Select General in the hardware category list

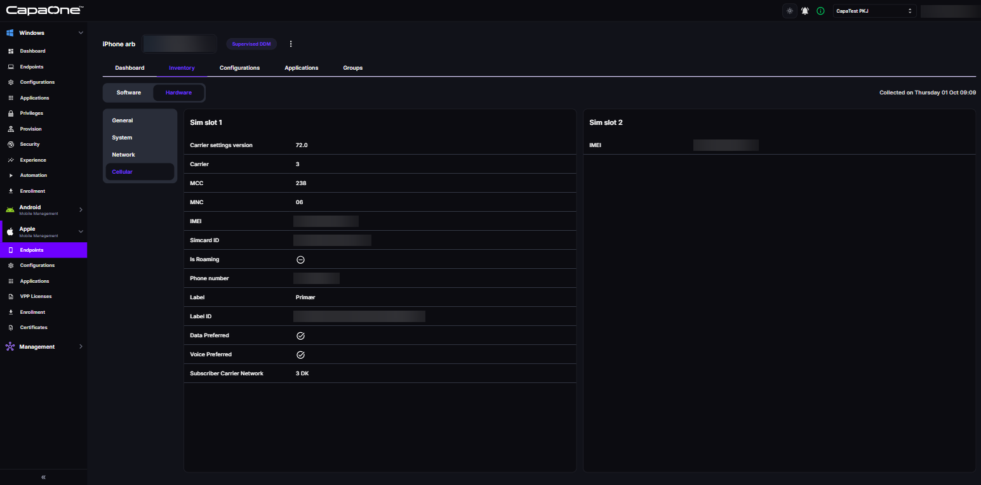coord(140,120)
